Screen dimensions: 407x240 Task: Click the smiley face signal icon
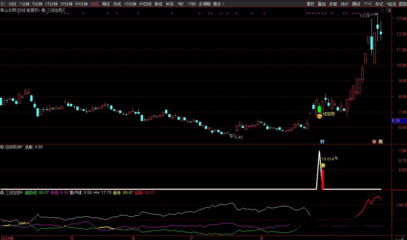click(323, 165)
